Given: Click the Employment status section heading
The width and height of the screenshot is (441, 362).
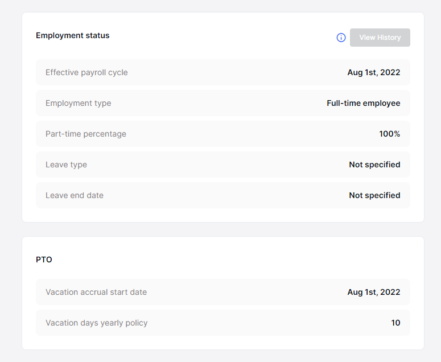Looking at the screenshot, I should tap(72, 35).
